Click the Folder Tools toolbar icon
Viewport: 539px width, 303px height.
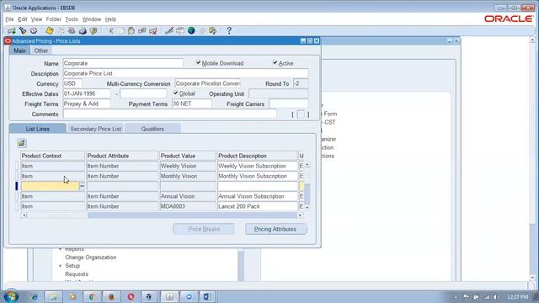[x=213, y=31]
